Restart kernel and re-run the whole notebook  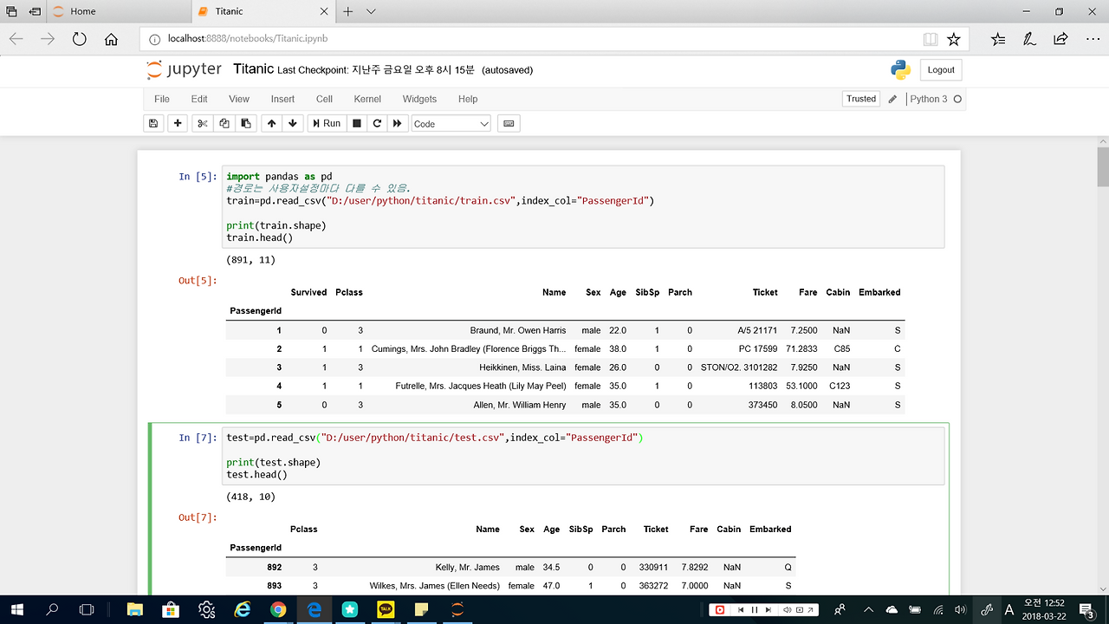[398, 124]
